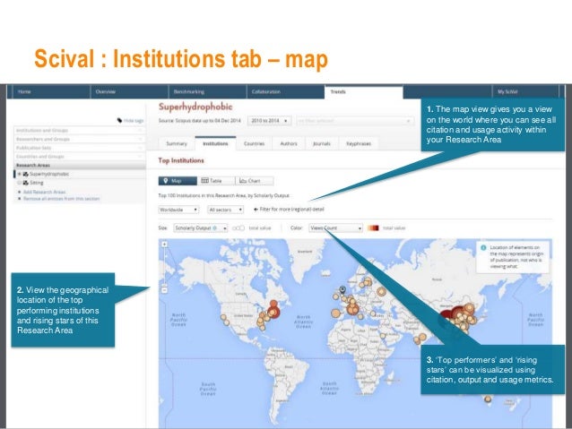Viewport: 572px width, 429px height.
Task: Click the 'Superhydrophobic' page title text
Action: click(x=195, y=107)
